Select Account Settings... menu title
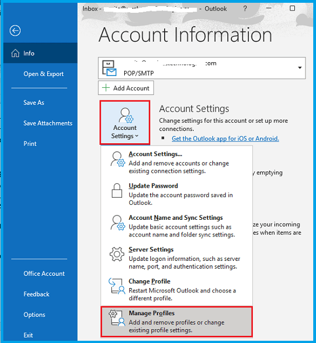316x343 pixels. (x=155, y=154)
